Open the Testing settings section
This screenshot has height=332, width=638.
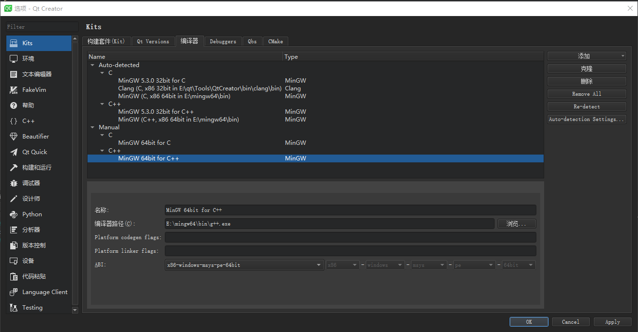point(32,307)
